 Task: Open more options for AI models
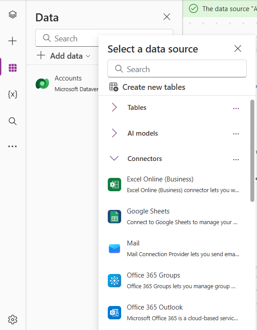[236, 134]
